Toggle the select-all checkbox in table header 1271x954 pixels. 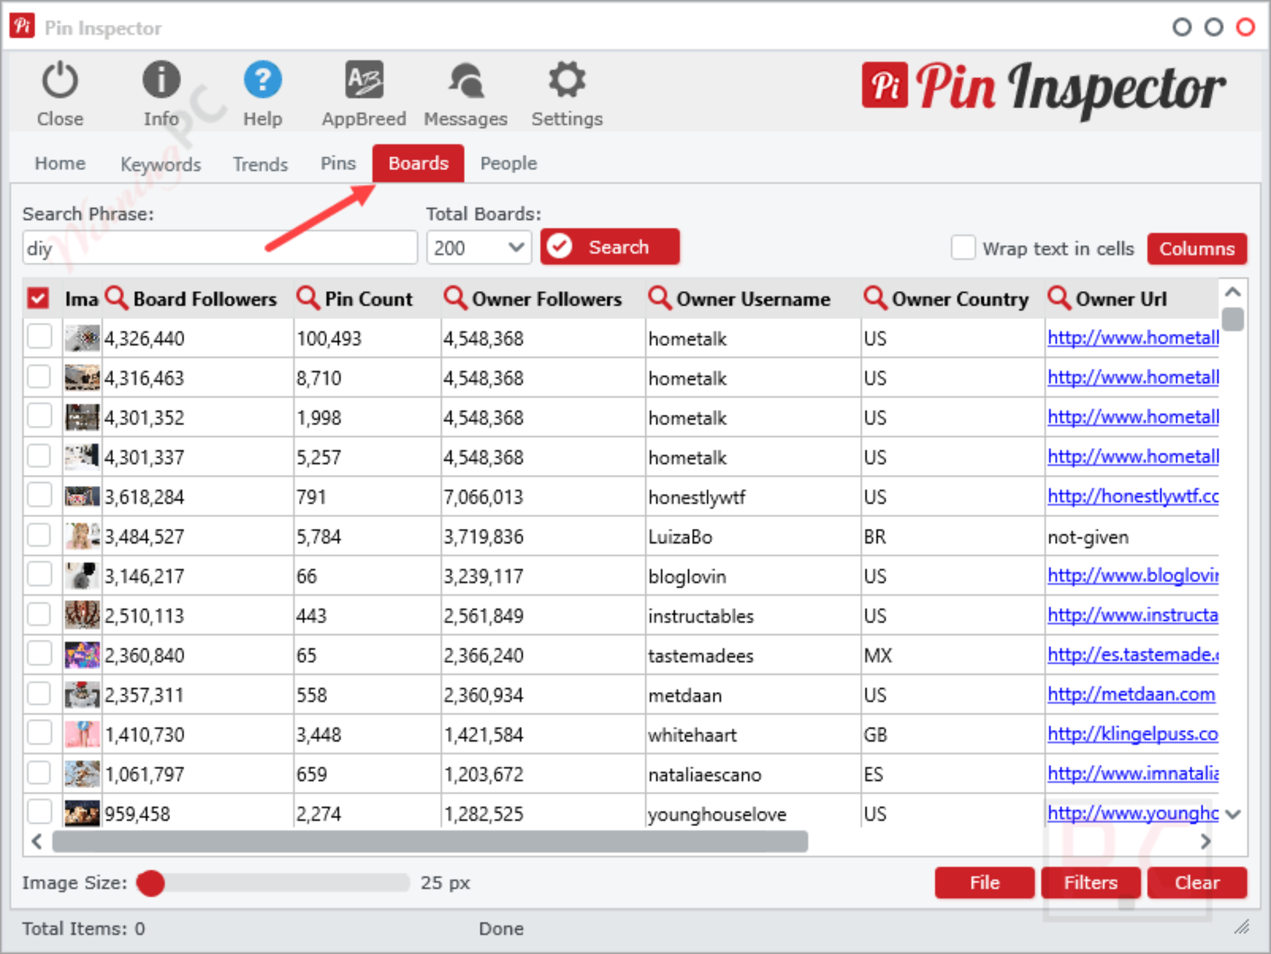38,299
